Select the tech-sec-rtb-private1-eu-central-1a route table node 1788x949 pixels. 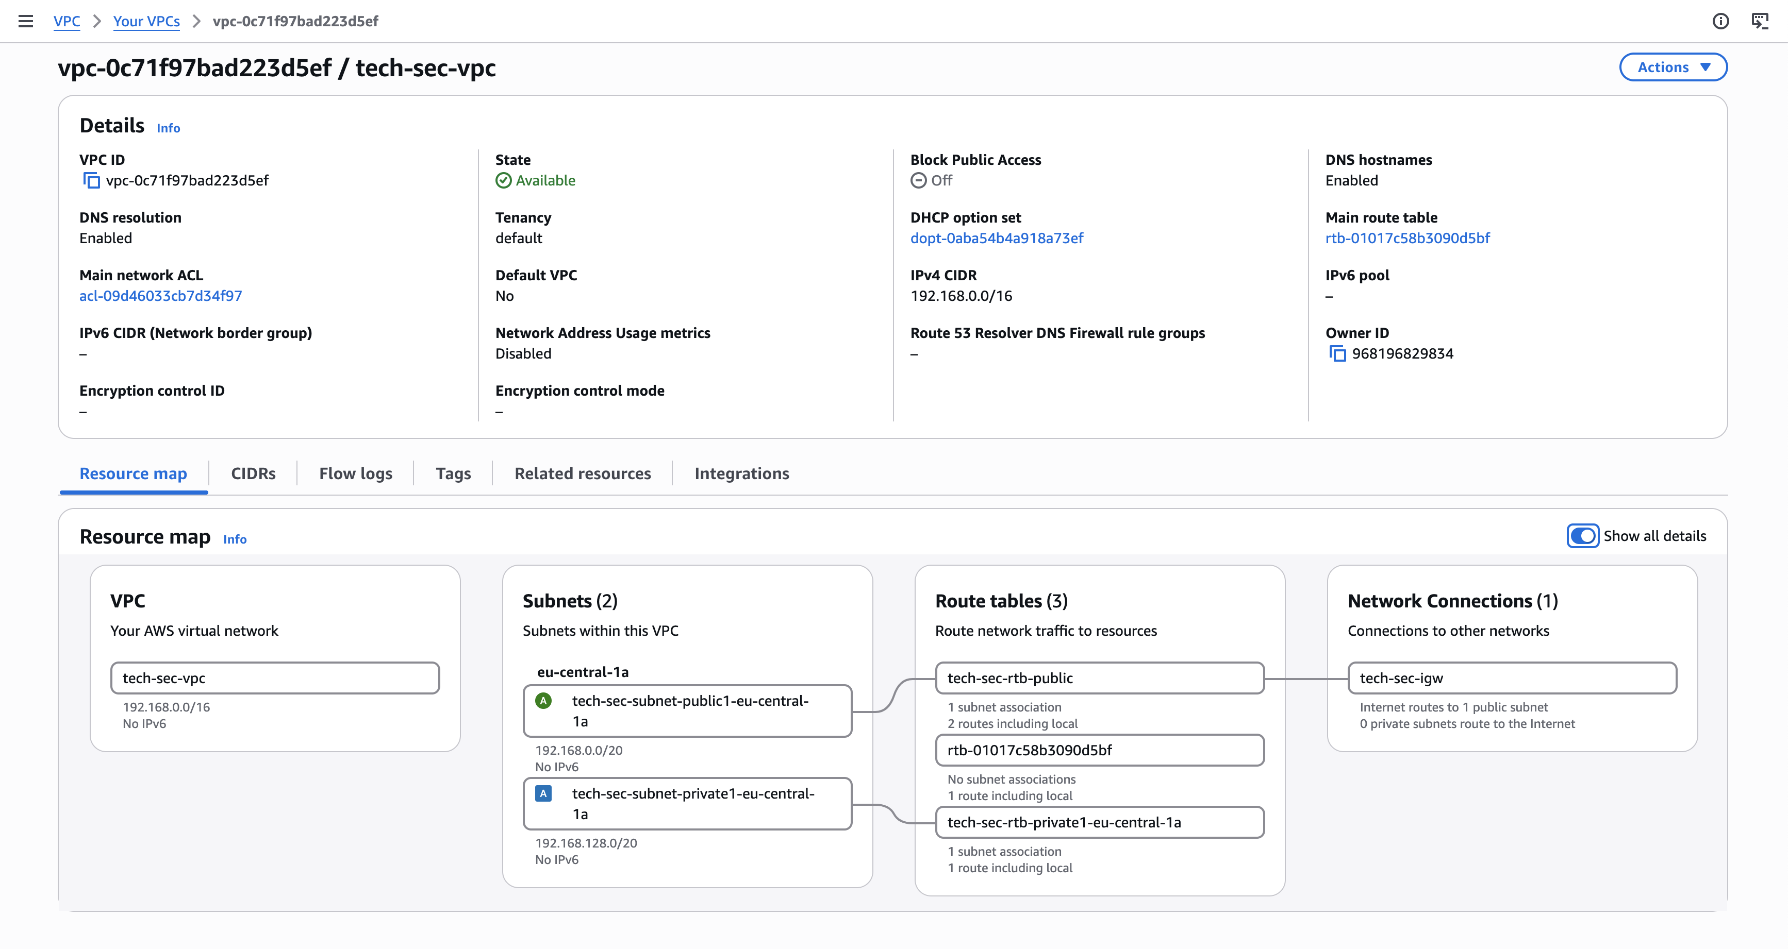[x=1099, y=822]
